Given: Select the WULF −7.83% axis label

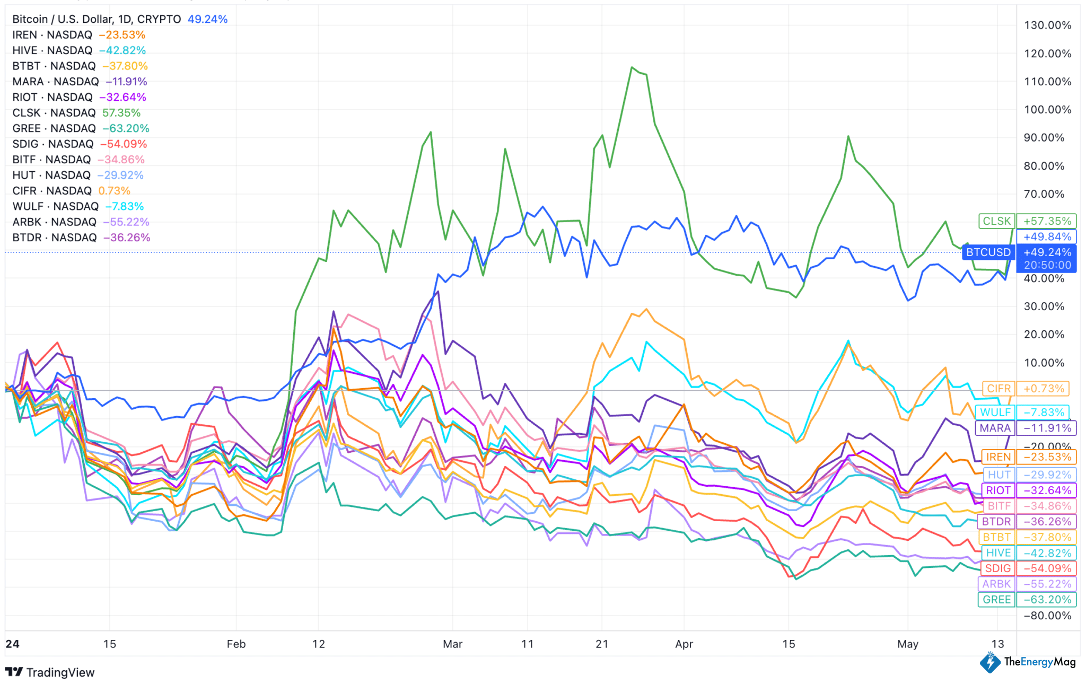Looking at the screenshot, I should (x=1043, y=413).
